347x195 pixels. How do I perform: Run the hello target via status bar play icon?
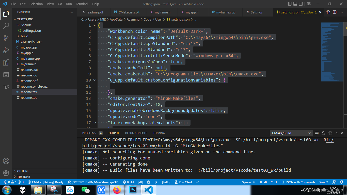pyautogui.click(x=156, y=182)
